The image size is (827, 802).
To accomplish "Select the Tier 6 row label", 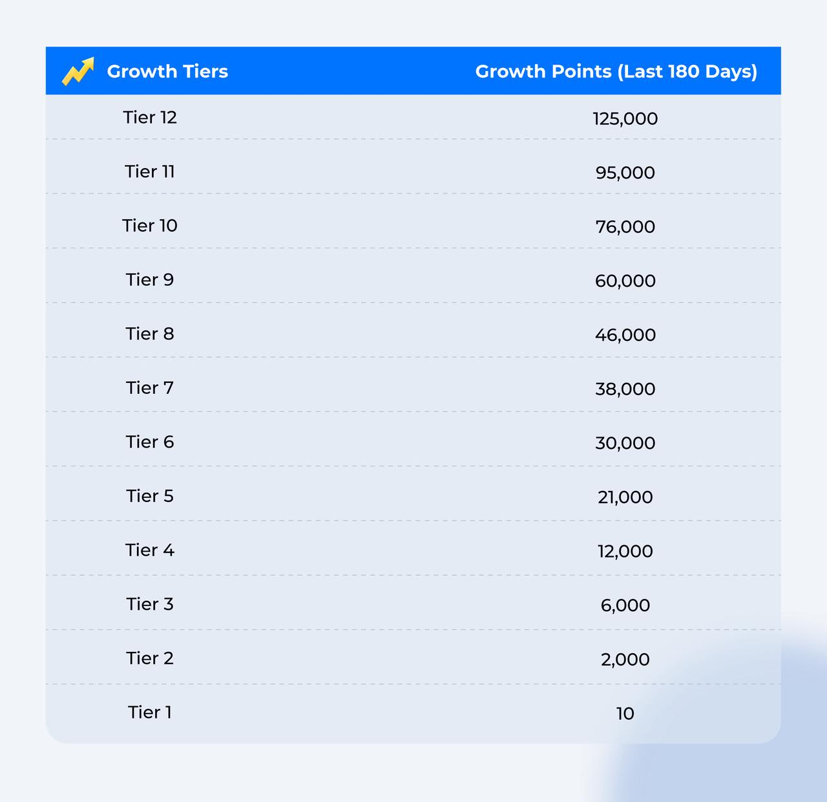I will (150, 442).
